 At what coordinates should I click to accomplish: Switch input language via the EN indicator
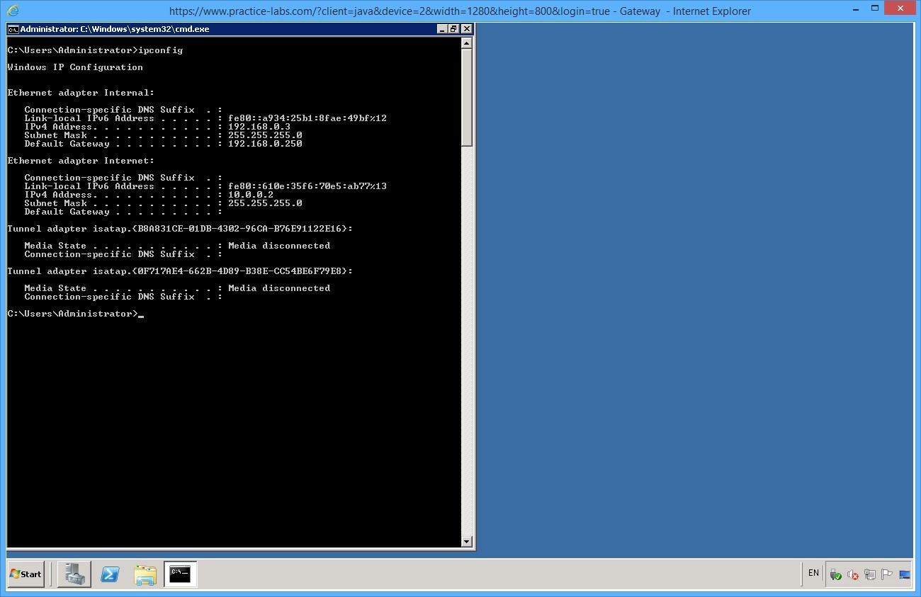[x=813, y=573]
